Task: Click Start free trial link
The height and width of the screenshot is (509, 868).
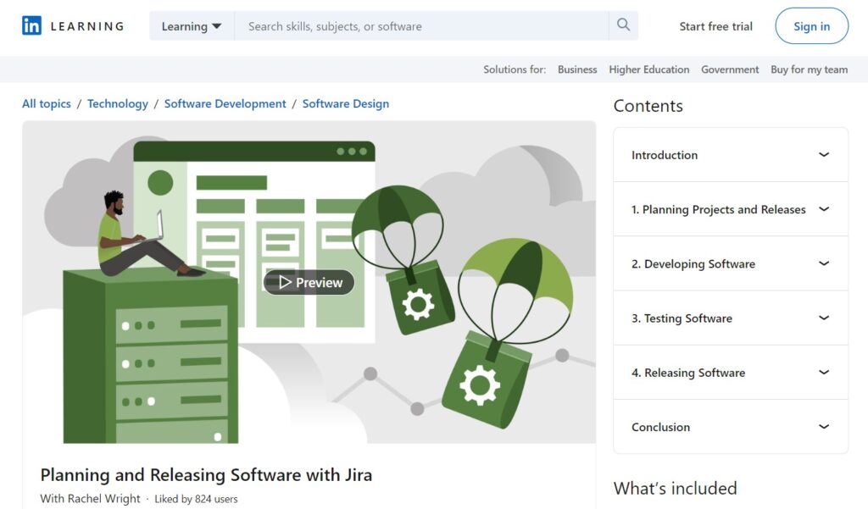Action: pyautogui.click(x=715, y=26)
